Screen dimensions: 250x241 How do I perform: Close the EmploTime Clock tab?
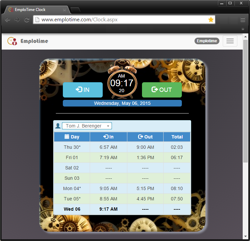[x=64, y=10]
